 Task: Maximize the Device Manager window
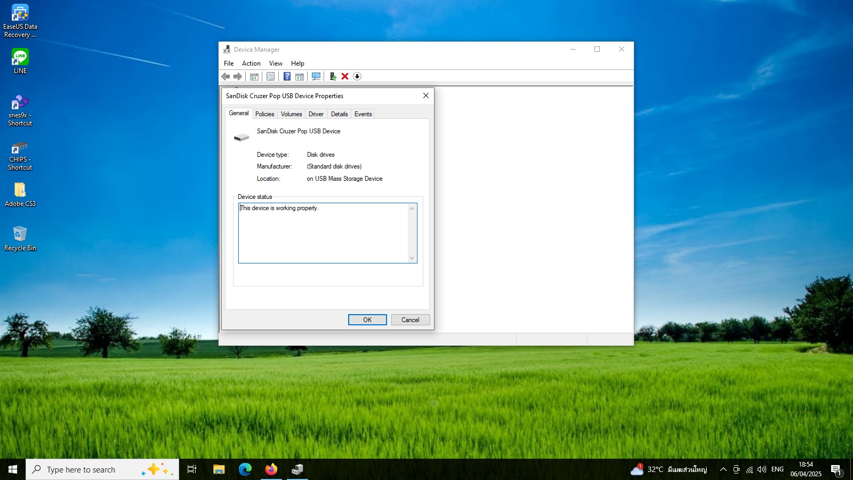(x=597, y=49)
